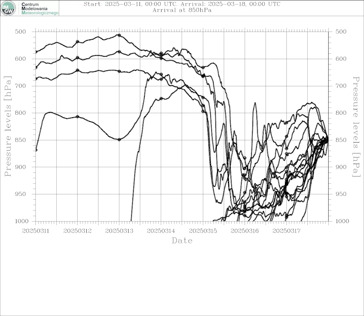Image resolution: width=364 pixels, height=316 pixels.
Task: Click x-axis date label 20250311
Action: [x=35, y=231]
